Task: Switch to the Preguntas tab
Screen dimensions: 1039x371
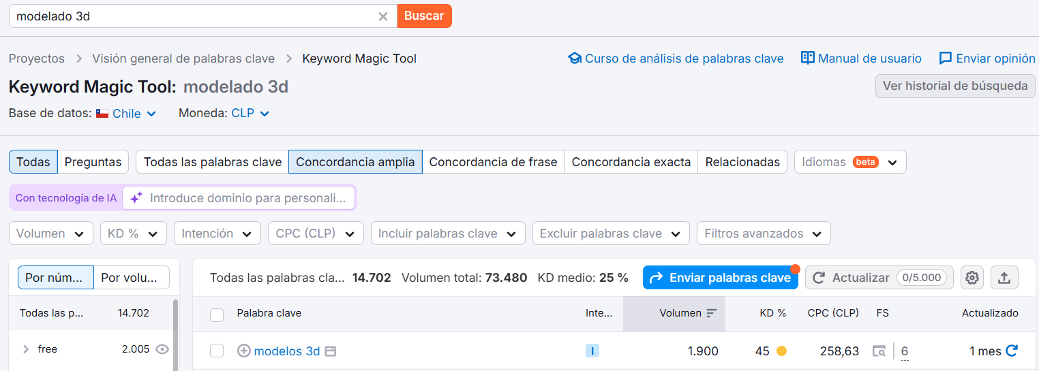Action: pyautogui.click(x=93, y=162)
